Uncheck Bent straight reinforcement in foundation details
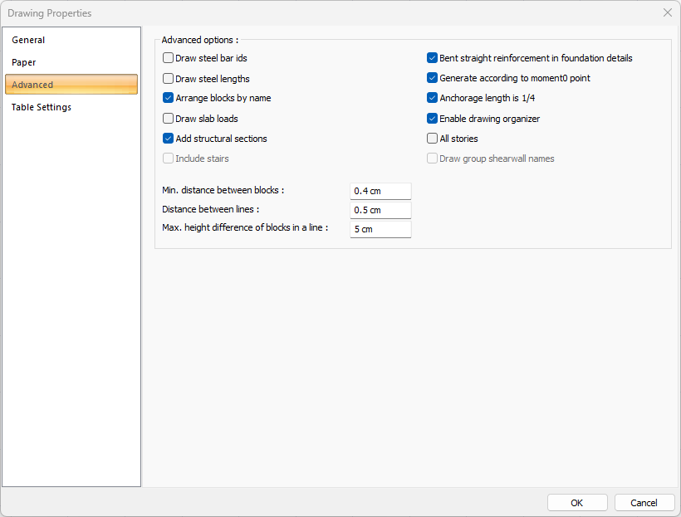 click(x=432, y=58)
